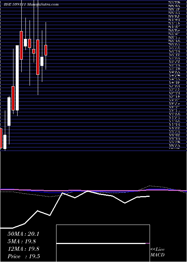This screenshot has height=262, width=187.
Task: Click inside the white-outlined MACD histogram box
Action: click(x=103, y=243)
